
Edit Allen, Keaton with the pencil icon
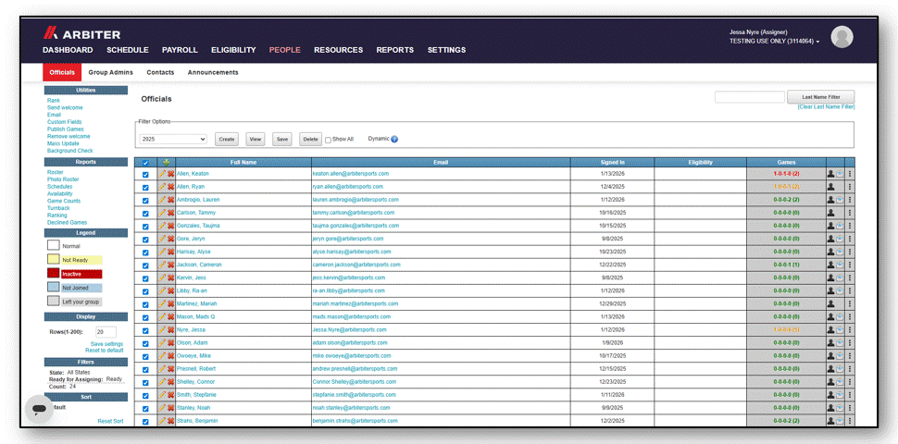162,173
